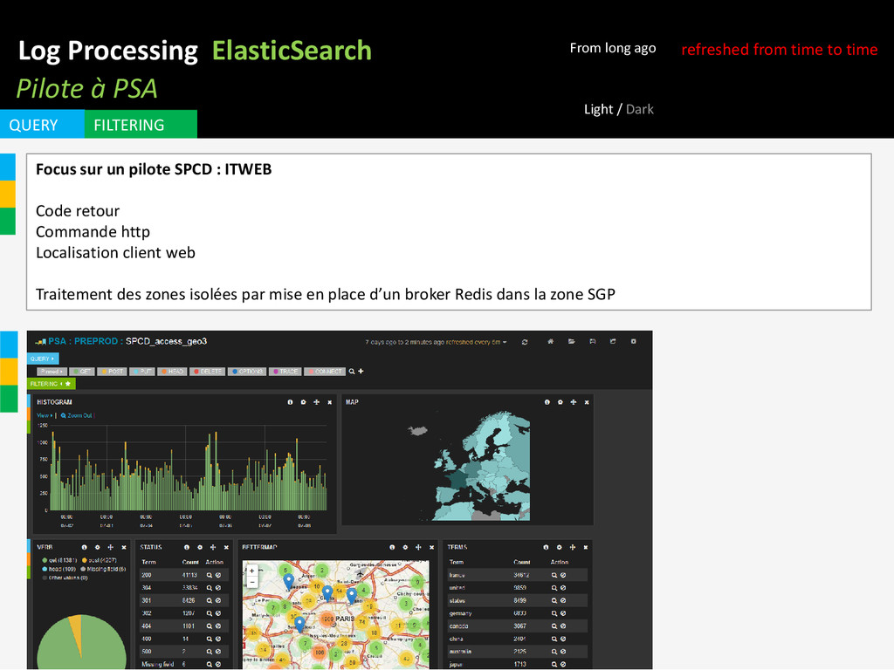The height and width of the screenshot is (670, 894).
Task: Click 'Localisation client web' text line
Action: pyautogui.click(x=115, y=252)
